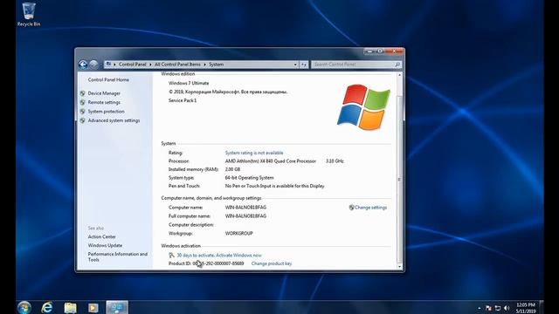Open Device Manager from sidebar
559x314 pixels.
pyautogui.click(x=104, y=93)
